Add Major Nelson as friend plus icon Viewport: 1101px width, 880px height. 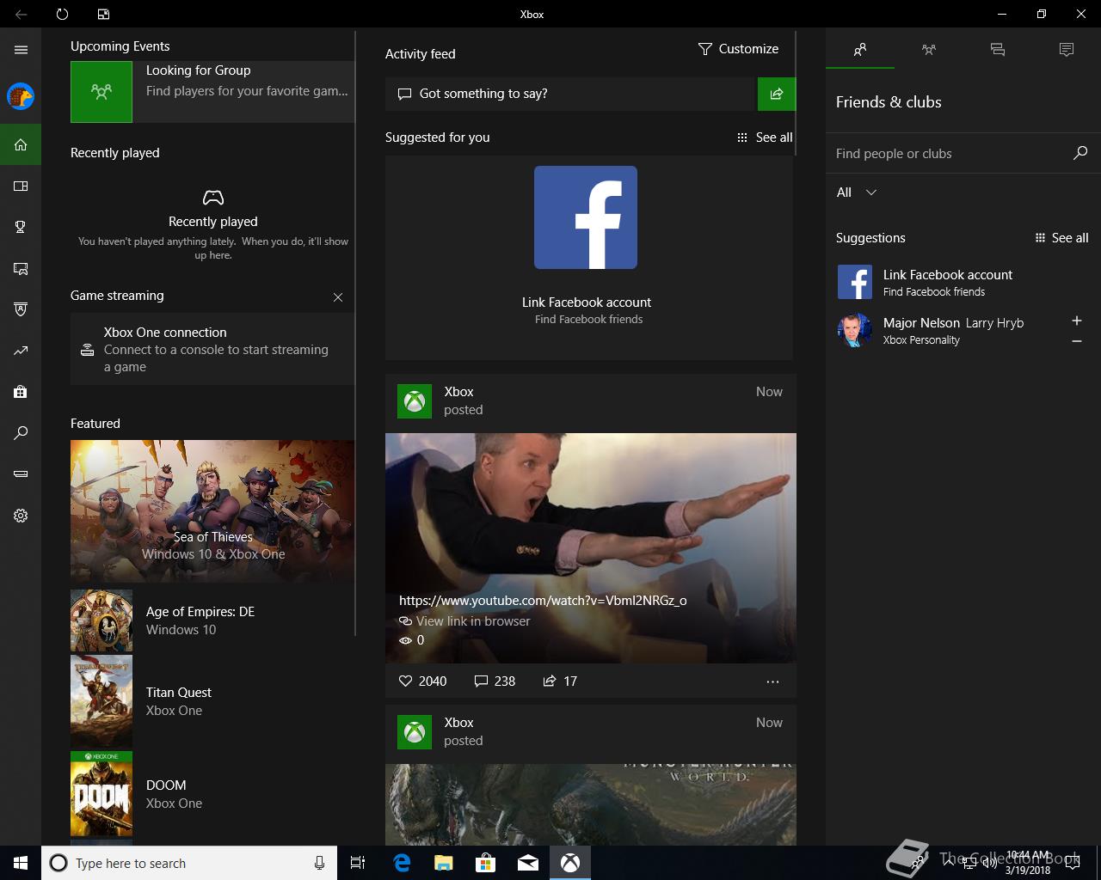click(x=1077, y=321)
